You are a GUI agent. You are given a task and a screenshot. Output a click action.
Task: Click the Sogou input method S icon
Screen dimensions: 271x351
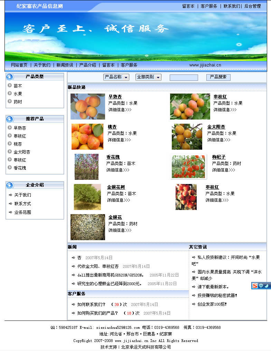255,286
